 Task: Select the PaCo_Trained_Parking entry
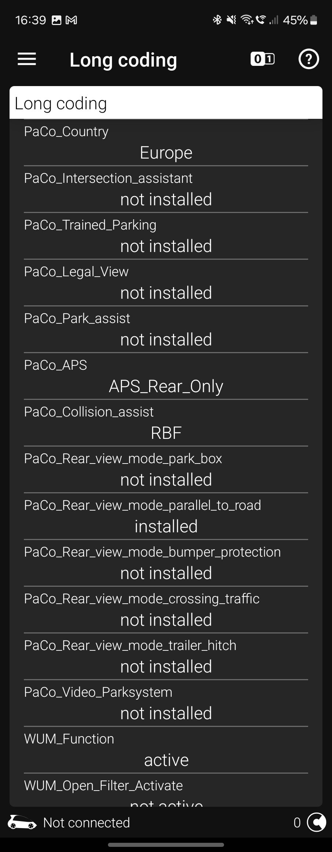tap(166, 236)
